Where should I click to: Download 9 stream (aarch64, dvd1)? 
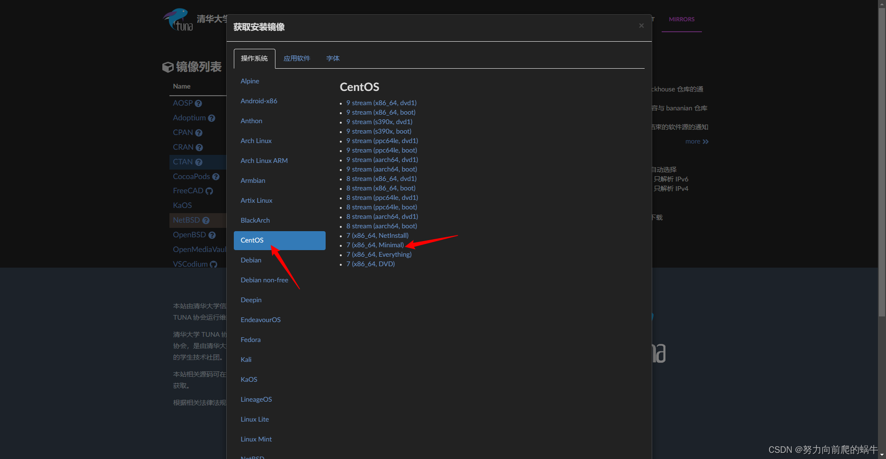(382, 160)
